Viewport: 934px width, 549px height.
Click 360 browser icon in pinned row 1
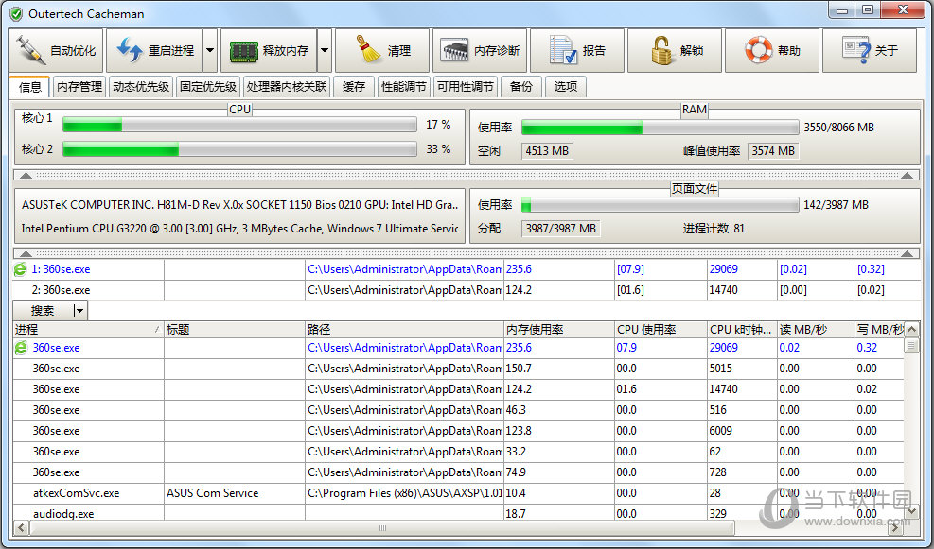(x=20, y=269)
